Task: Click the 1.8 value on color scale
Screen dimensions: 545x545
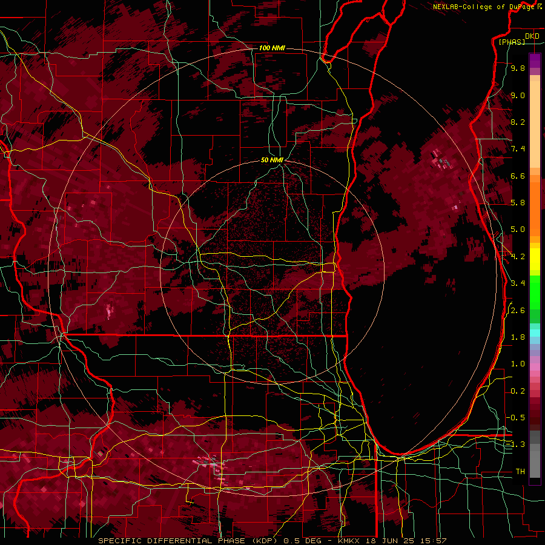Action: point(518,337)
